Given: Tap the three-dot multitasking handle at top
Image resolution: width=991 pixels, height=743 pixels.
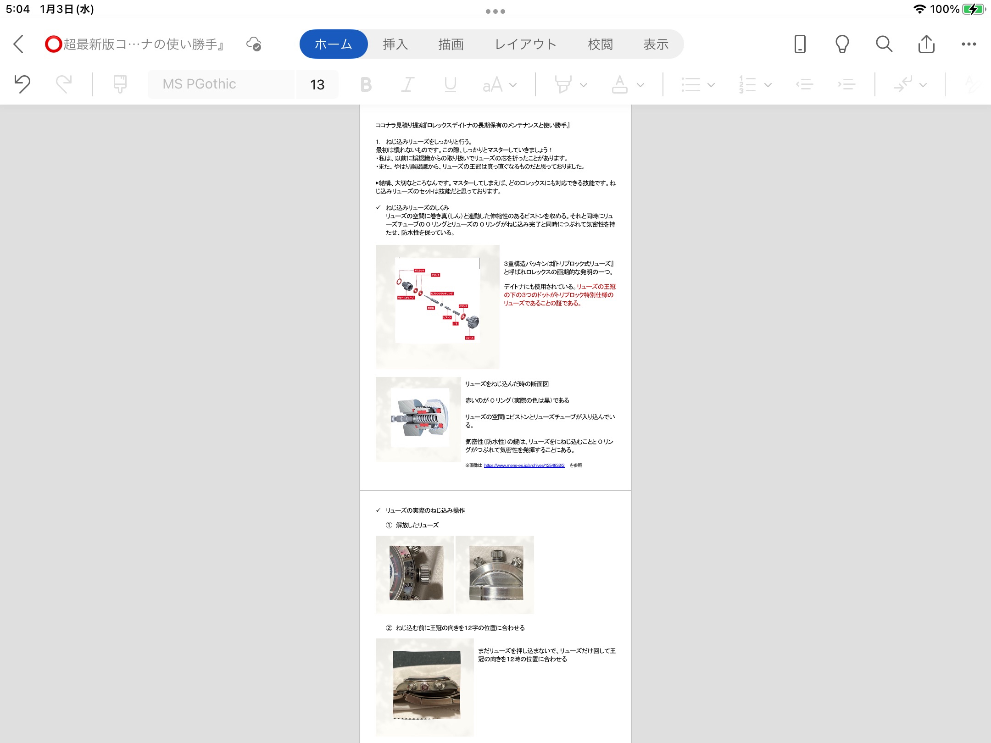Looking at the screenshot, I should (495, 11).
